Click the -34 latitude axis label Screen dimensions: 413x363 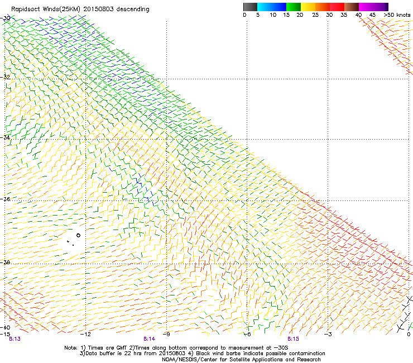(x=5, y=137)
